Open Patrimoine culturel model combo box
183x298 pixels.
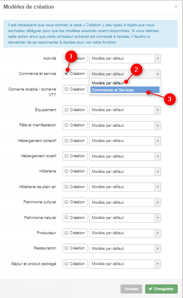click(x=125, y=203)
